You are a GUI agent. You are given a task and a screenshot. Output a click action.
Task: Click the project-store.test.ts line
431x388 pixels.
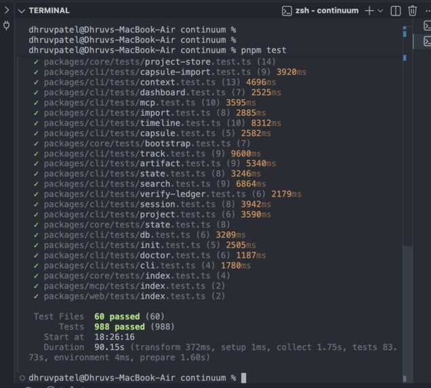(155, 62)
